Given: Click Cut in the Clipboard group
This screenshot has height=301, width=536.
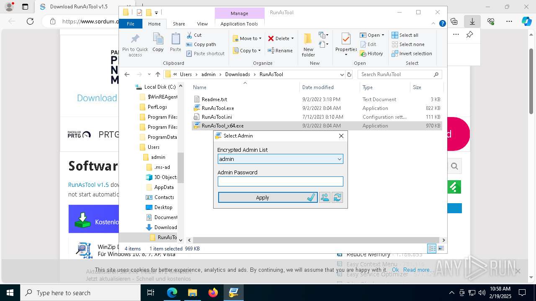Looking at the screenshot, I should pos(194,35).
